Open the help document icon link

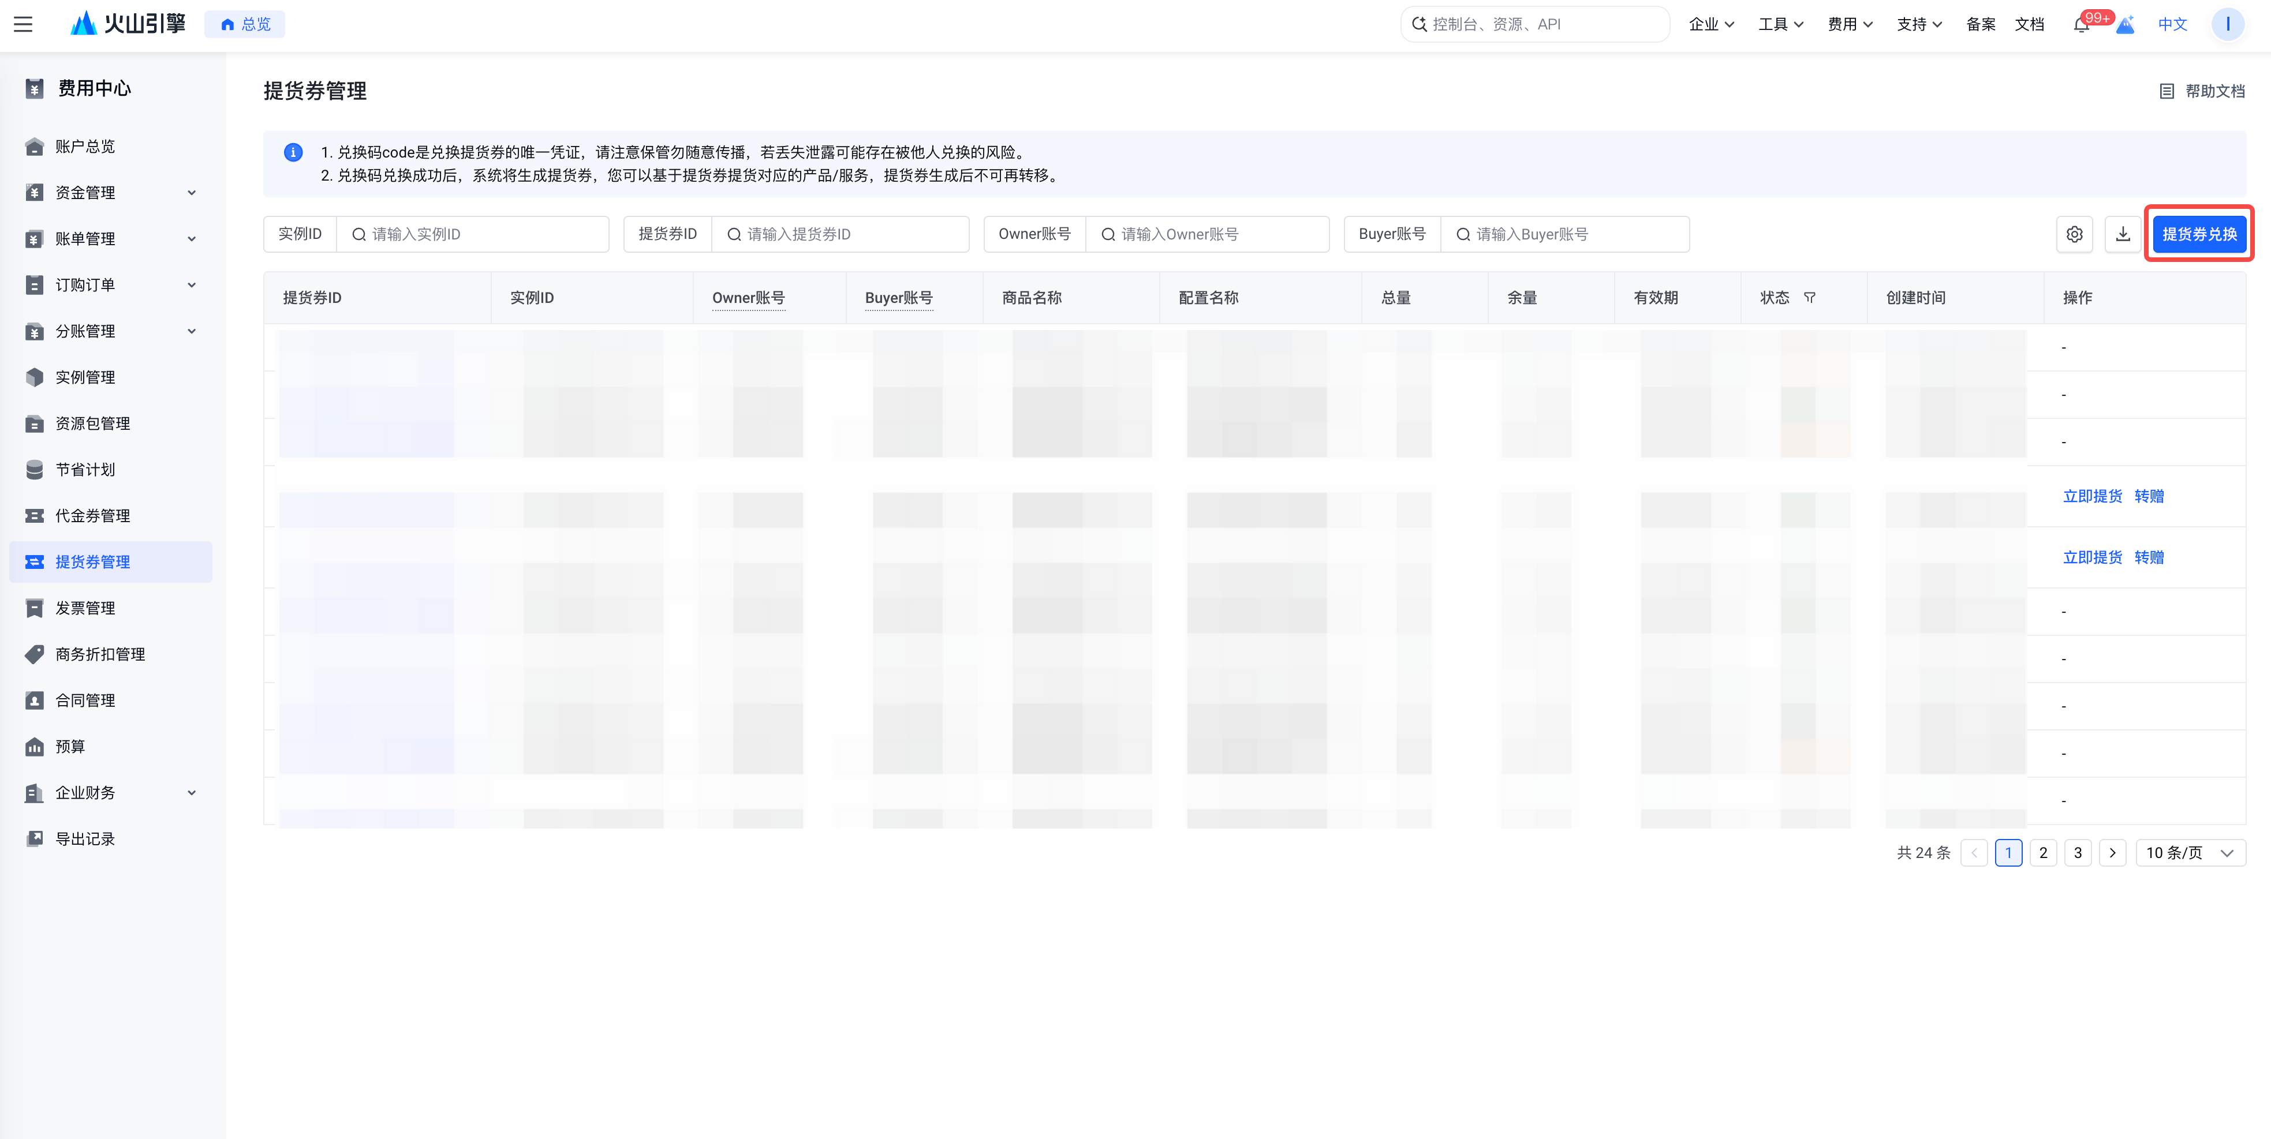tap(2166, 91)
